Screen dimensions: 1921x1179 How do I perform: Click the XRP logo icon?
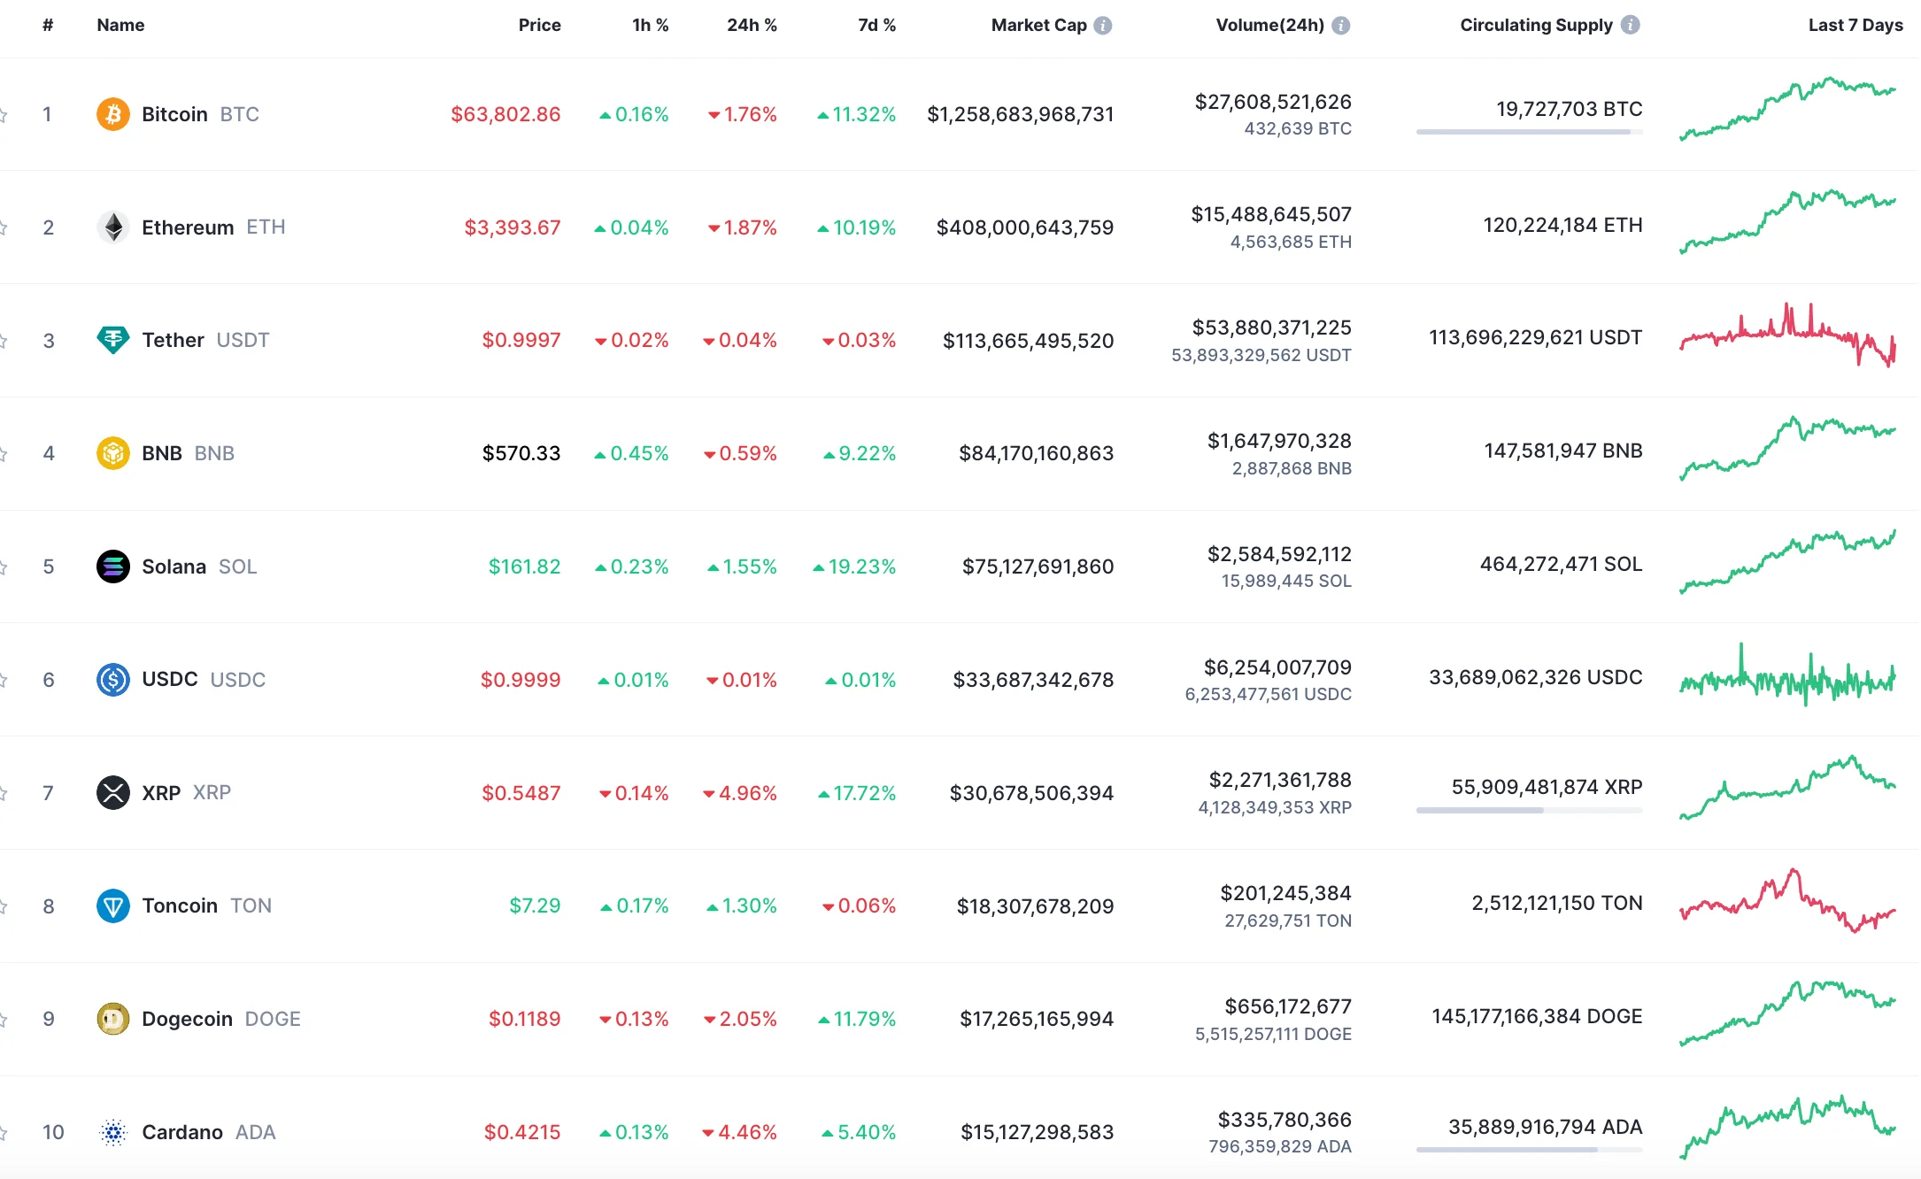click(112, 792)
